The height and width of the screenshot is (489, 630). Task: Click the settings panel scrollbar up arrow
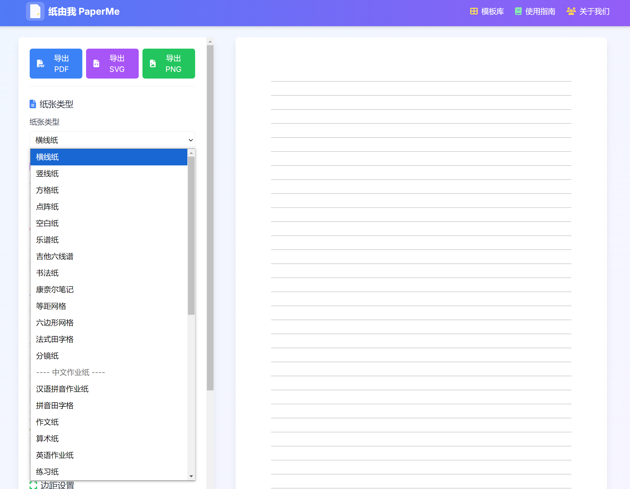(210, 42)
